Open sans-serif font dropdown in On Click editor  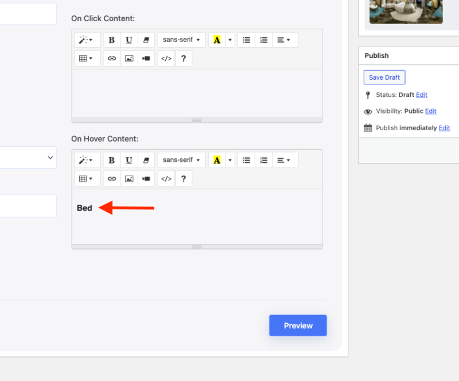[181, 40]
